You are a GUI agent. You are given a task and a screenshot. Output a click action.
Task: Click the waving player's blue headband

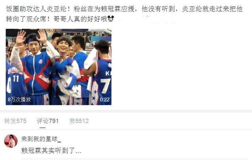[x=32, y=40]
